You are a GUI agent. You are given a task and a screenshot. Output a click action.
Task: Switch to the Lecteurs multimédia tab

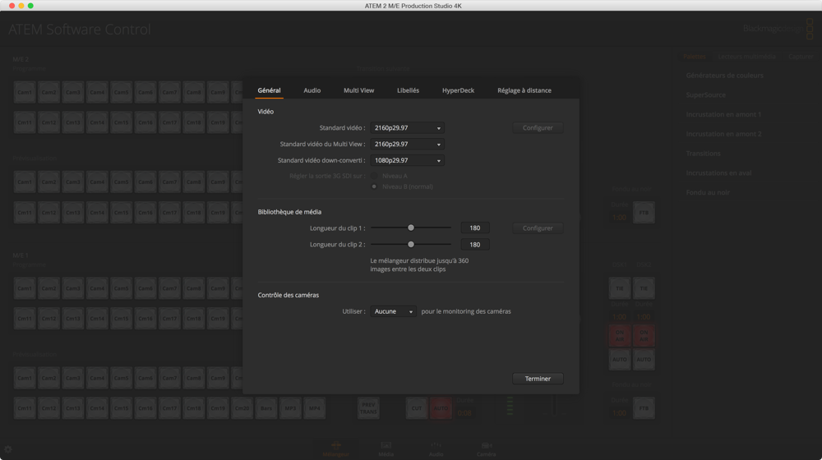(x=746, y=56)
